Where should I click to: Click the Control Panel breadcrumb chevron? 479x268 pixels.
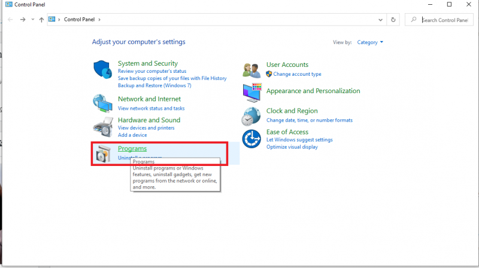click(x=99, y=20)
